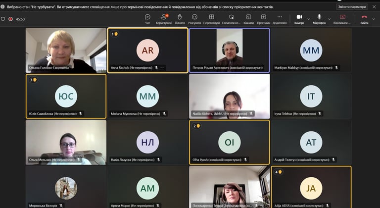Click the meeting timer 45:50
Image resolution: width=380 pixels, height=208 pixels.
tap(20, 19)
